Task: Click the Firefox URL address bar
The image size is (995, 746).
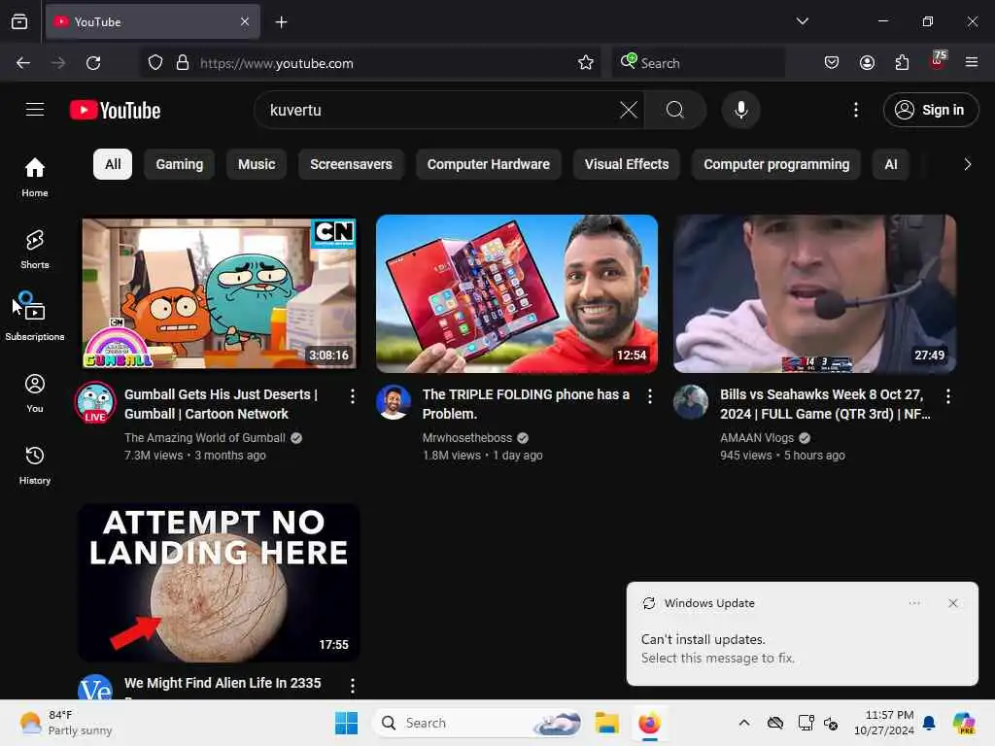Action: point(368,63)
